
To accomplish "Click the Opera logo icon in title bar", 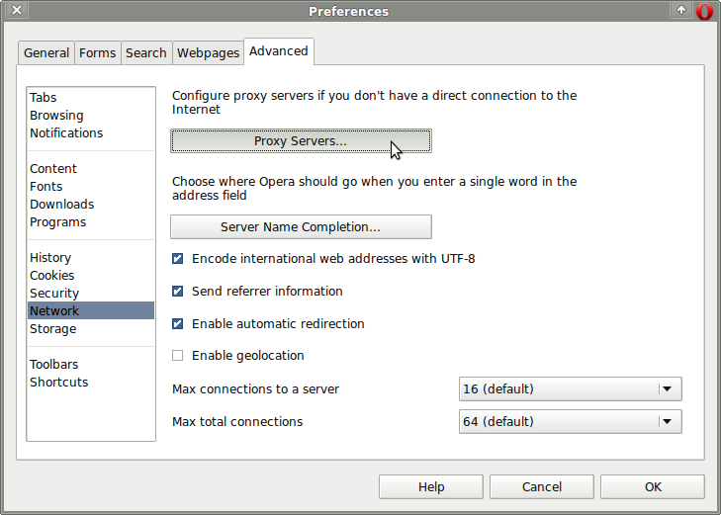I will tap(704, 11).
